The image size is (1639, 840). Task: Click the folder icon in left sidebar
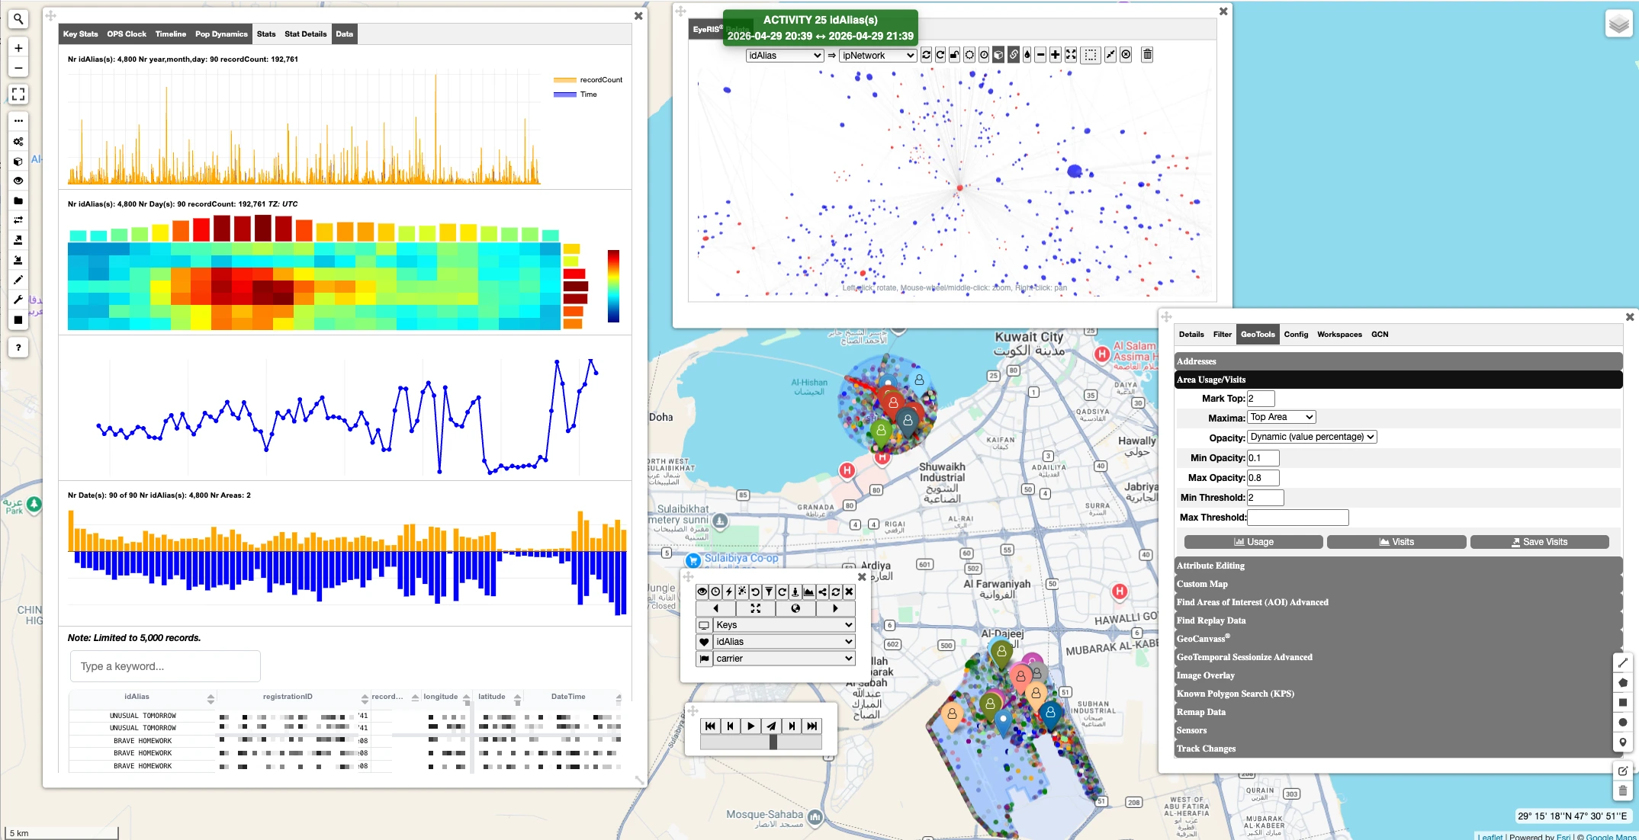(x=18, y=201)
